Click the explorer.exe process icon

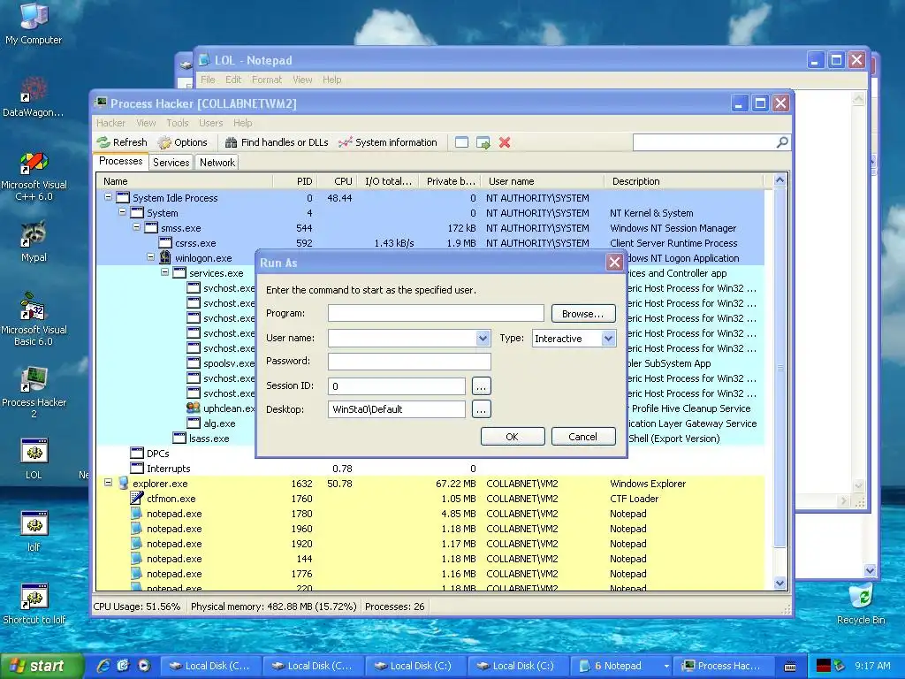[x=123, y=483]
